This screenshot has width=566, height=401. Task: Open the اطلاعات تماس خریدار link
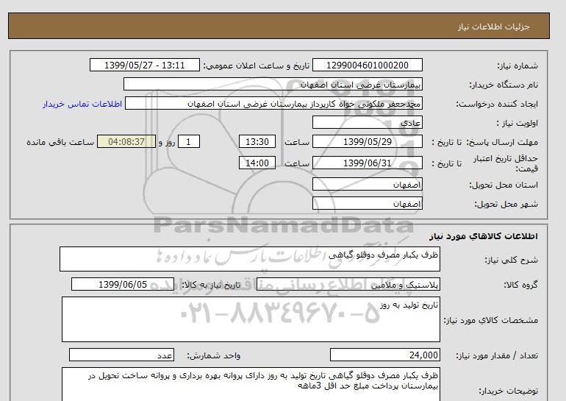82,104
